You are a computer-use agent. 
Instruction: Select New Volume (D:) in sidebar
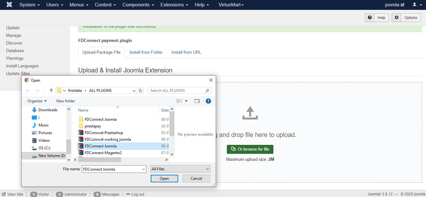click(x=51, y=156)
